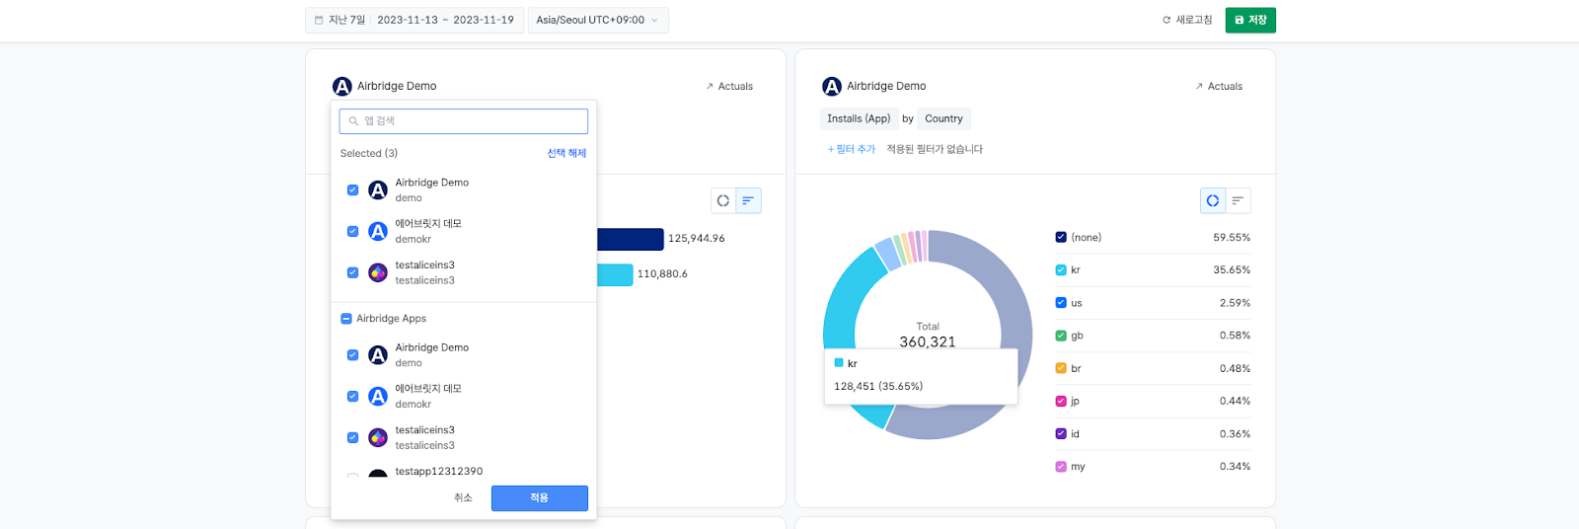Click 에어브릿지 데모 app icon in Selected list

tap(378, 232)
